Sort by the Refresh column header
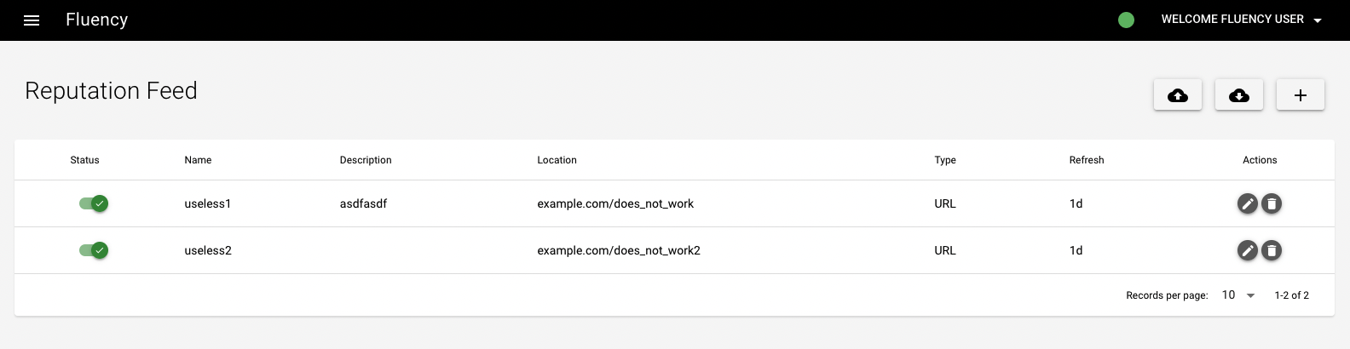Image resolution: width=1350 pixels, height=349 pixels. (1087, 160)
